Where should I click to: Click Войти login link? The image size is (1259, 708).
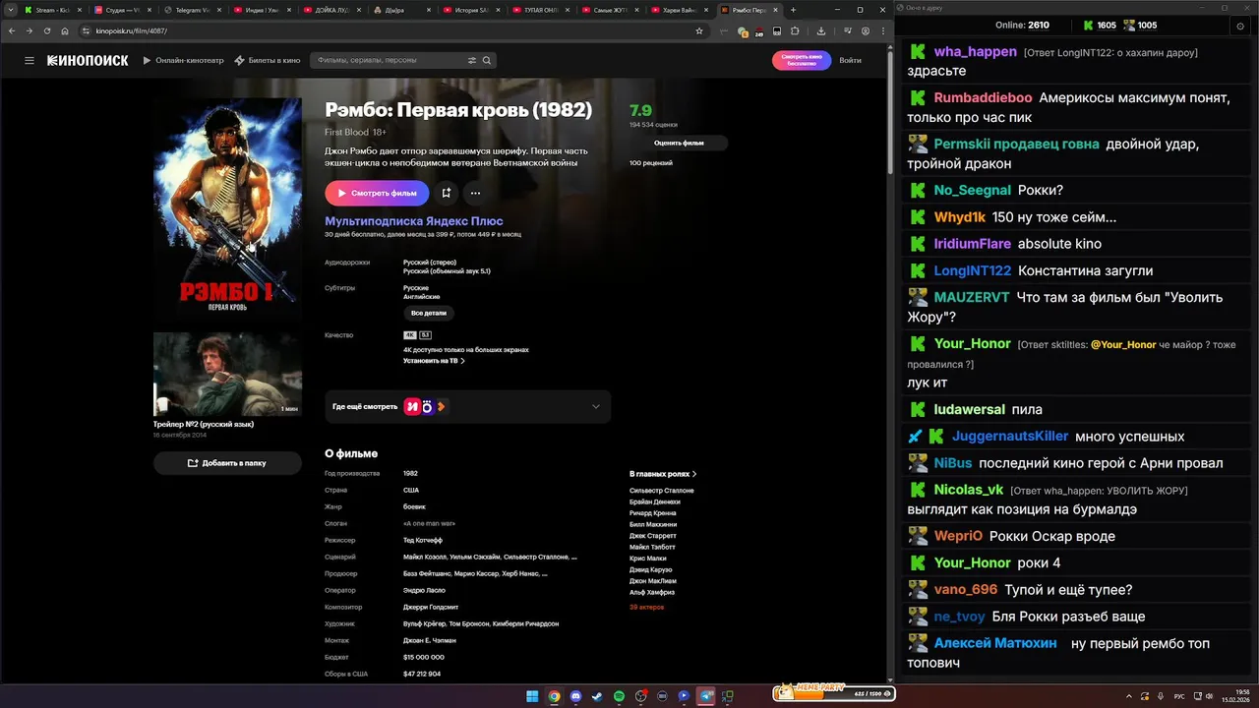(x=850, y=60)
